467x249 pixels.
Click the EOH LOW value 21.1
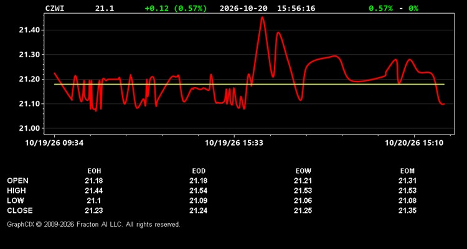(x=94, y=200)
